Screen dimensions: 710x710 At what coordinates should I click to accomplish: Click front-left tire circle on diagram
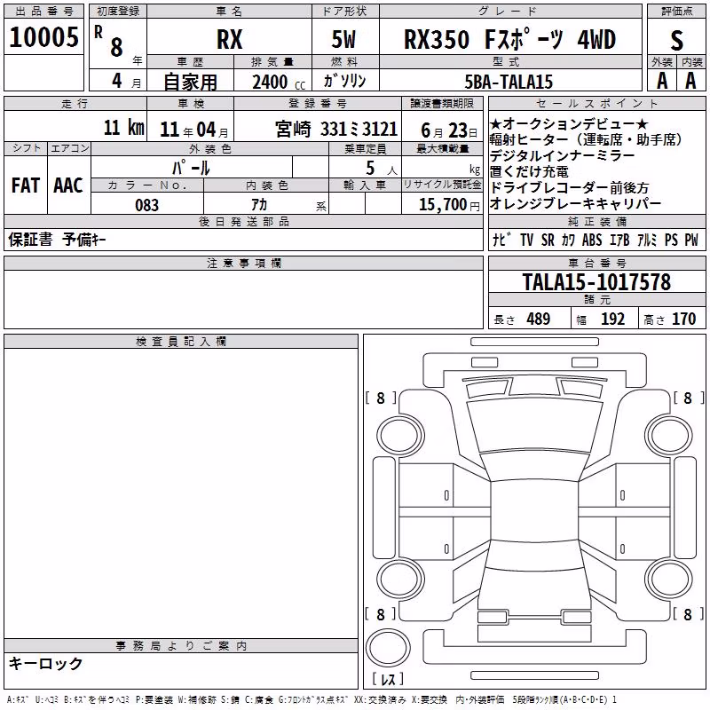tap(400, 437)
